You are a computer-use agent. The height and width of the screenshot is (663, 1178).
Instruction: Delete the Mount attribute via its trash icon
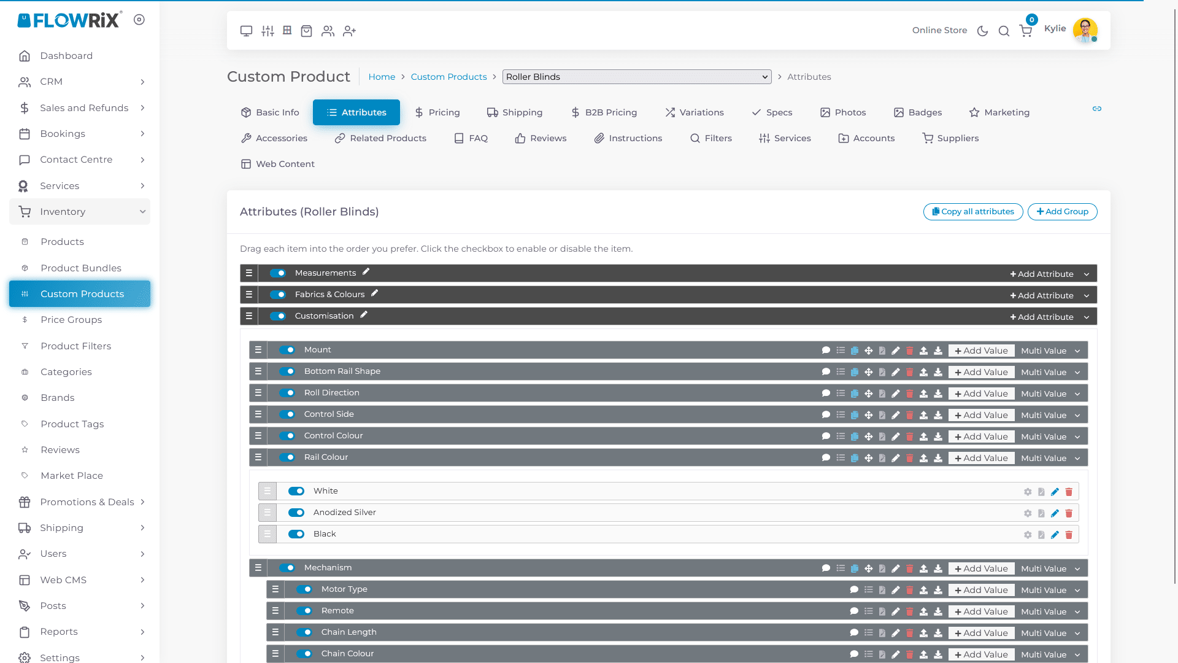coord(909,351)
